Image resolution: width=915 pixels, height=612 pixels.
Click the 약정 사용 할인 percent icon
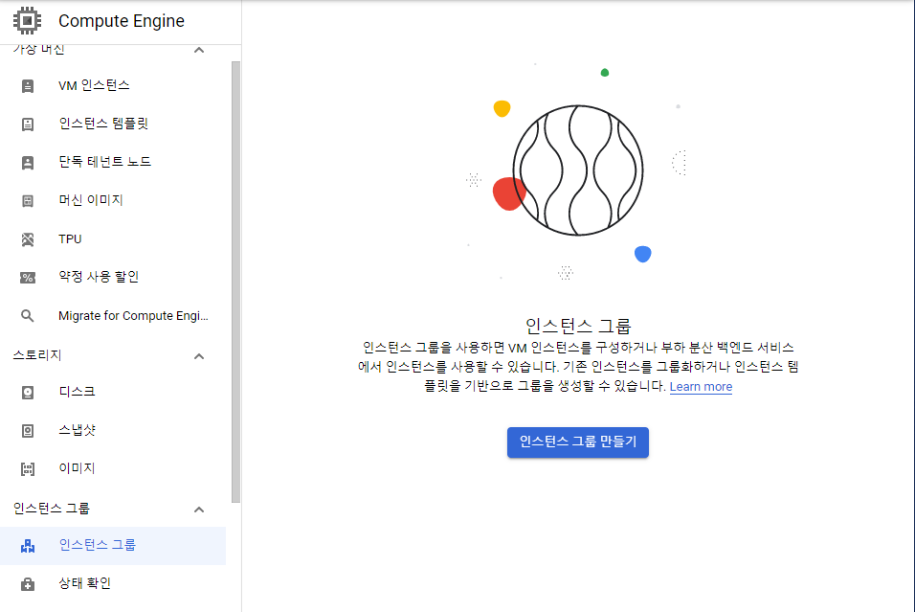pyautogui.click(x=28, y=278)
